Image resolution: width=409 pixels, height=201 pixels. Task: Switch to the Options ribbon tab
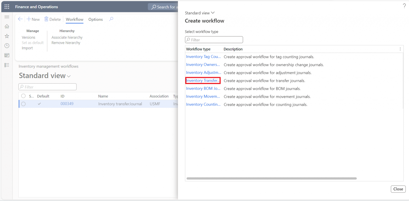coord(95,19)
